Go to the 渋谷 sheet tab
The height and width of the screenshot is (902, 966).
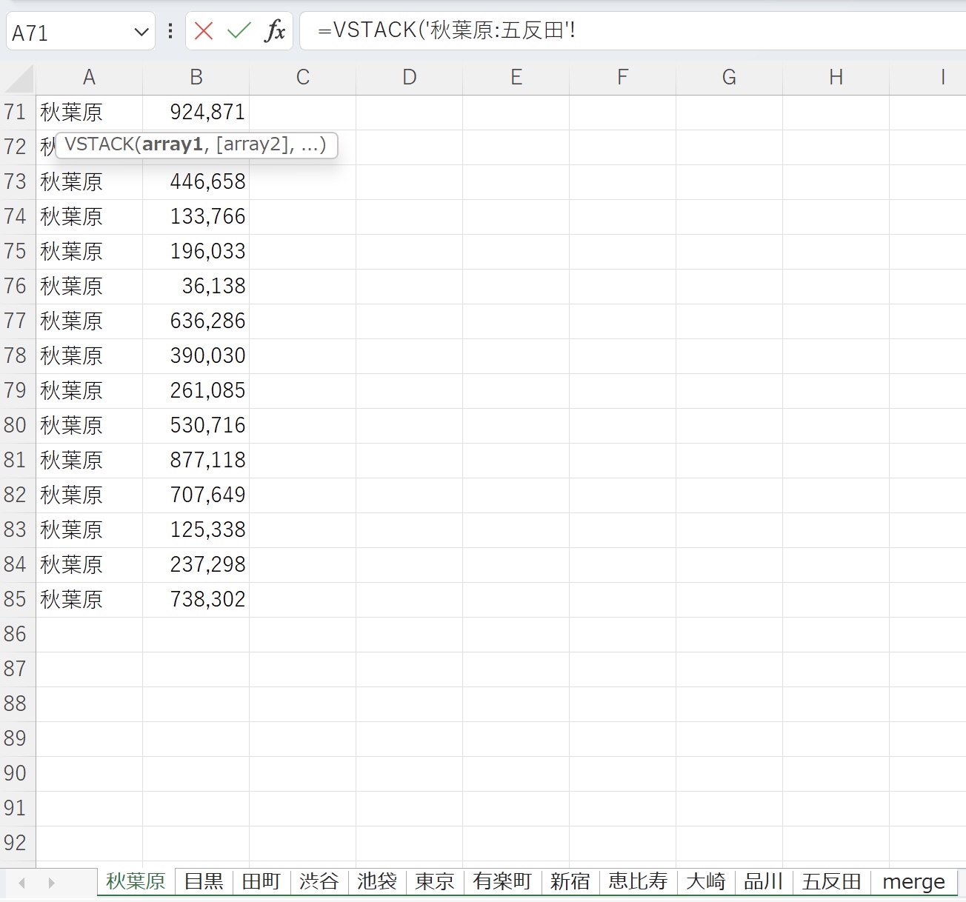tap(319, 881)
